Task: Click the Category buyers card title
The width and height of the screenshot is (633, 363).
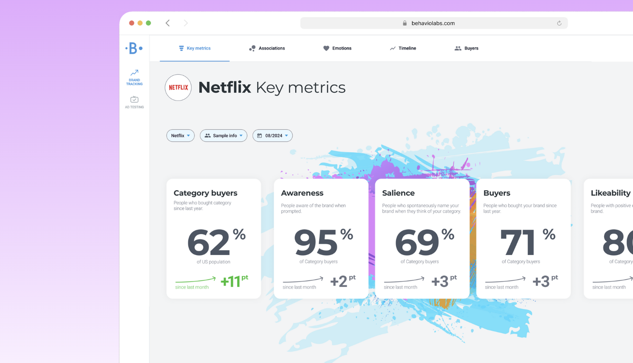Action: tap(205, 193)
